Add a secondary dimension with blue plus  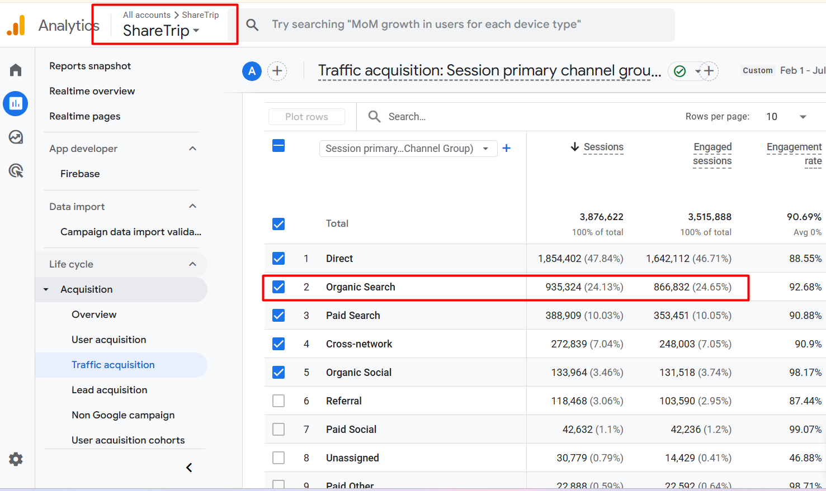(506, 148)
